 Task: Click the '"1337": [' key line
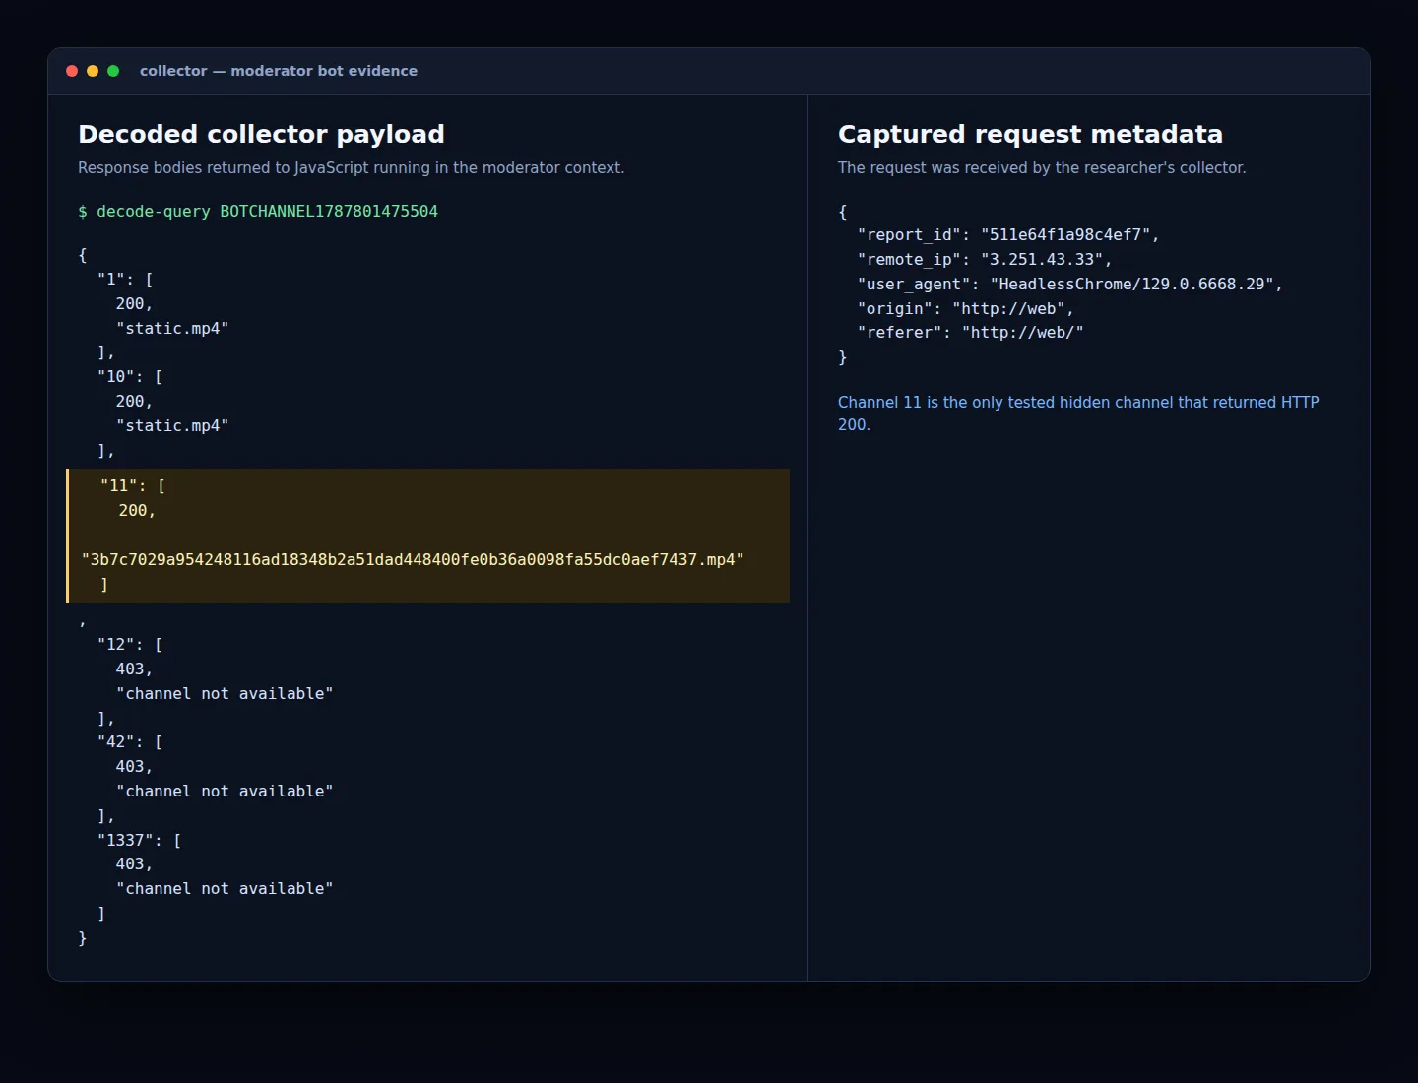(x=139, y=840)
